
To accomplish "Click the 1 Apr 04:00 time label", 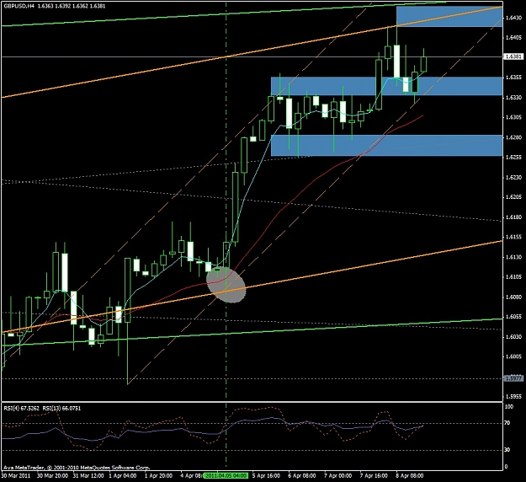I will tap(122, 476).
